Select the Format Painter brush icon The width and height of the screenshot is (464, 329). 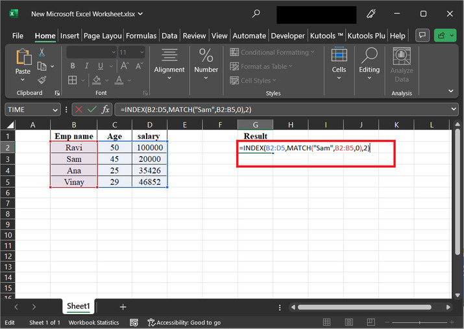[42, 80]
